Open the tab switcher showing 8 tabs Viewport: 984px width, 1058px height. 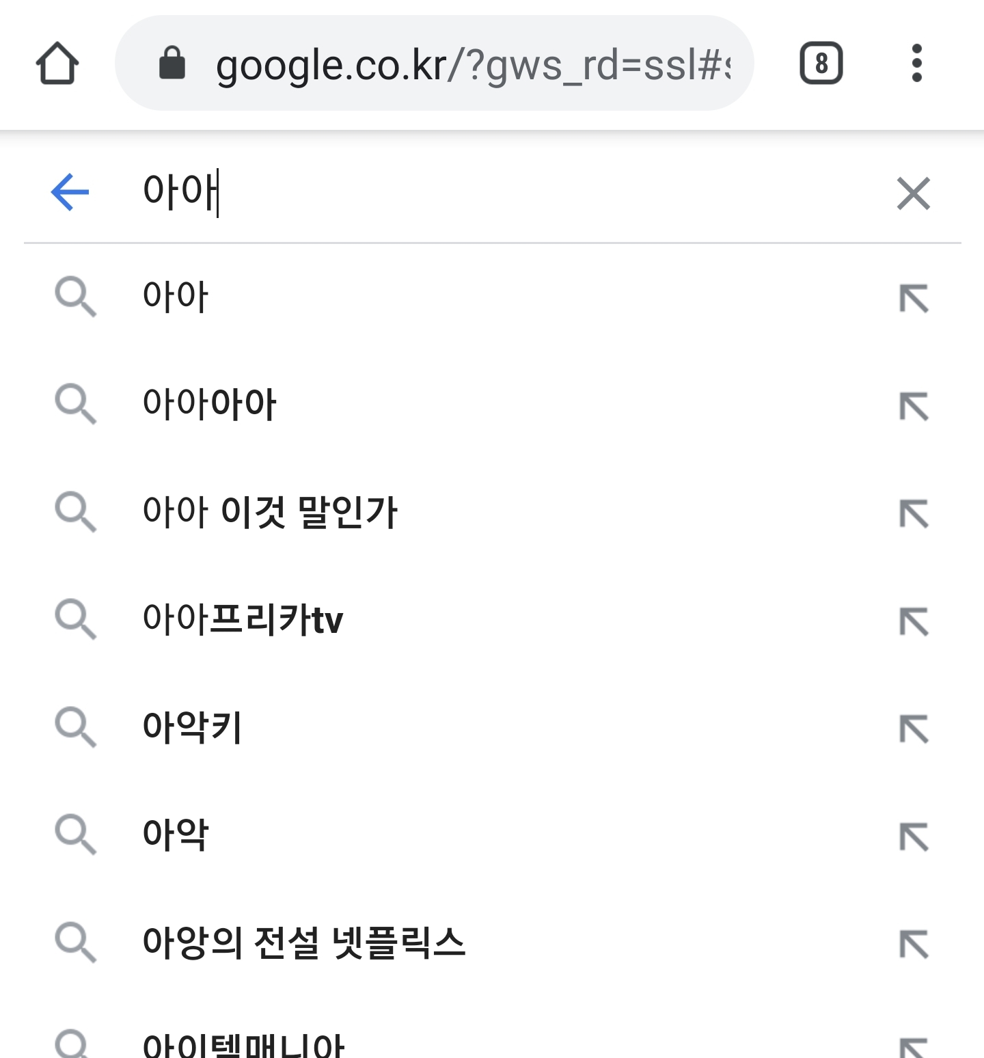pyautogui.click(x=821, y=64)
